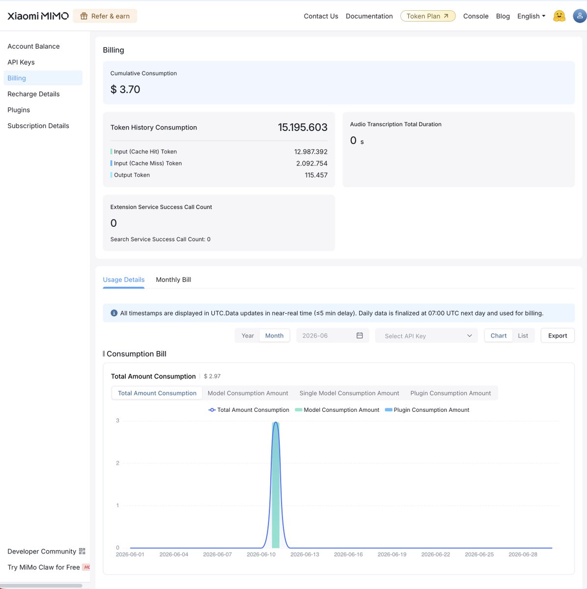Open the Documentation link
This screenshot has width=587, height=589.
click(369, 16)
